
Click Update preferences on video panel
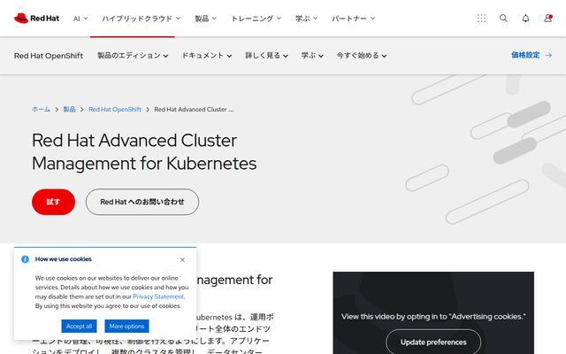433,342
